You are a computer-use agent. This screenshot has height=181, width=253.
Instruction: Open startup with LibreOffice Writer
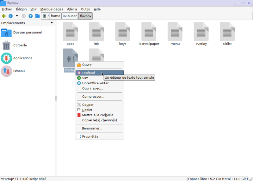click(100, 83)
